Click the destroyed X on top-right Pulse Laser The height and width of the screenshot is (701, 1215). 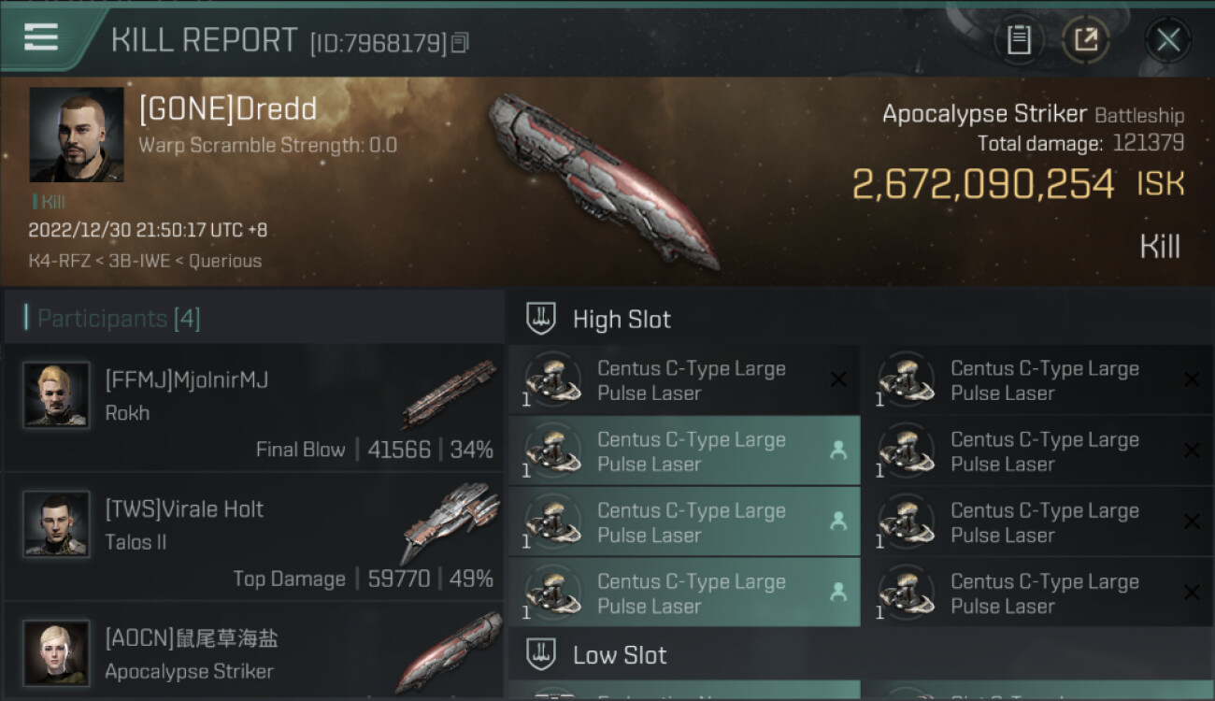1191,379
